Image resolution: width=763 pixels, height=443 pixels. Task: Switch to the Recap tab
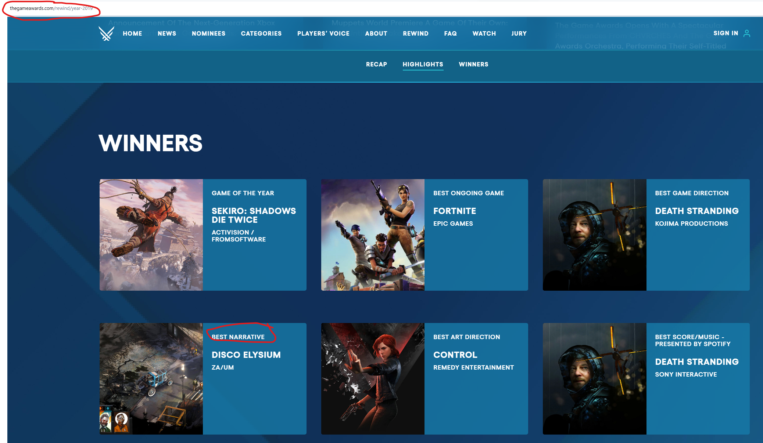coord(376,64)
